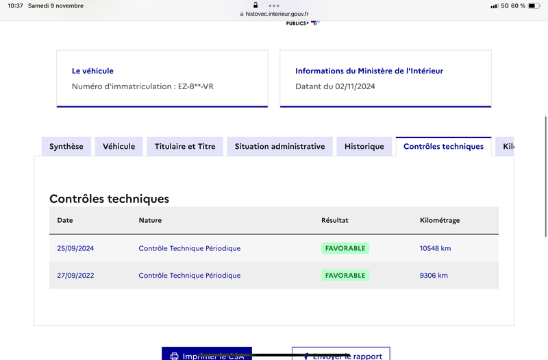Click the Le véhicule card heading

point(92,71)
